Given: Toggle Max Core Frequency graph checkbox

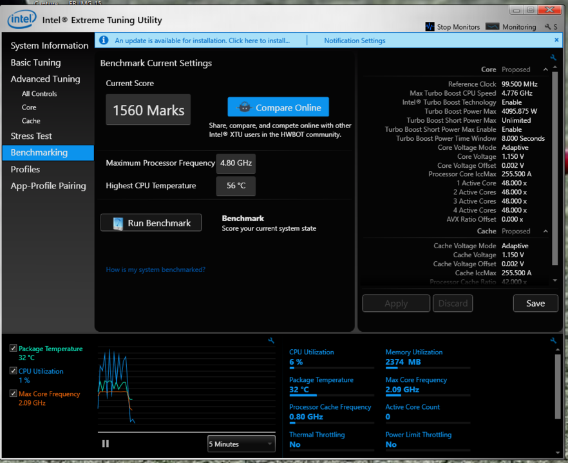Looking at the screenshot, I should point(13,393).
